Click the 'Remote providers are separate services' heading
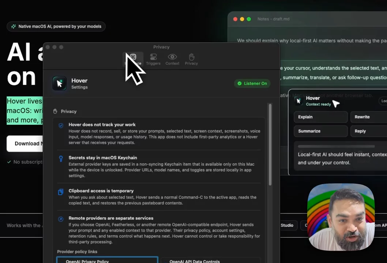The height and width of the screenshot is (263, 387). click(111, 218)
